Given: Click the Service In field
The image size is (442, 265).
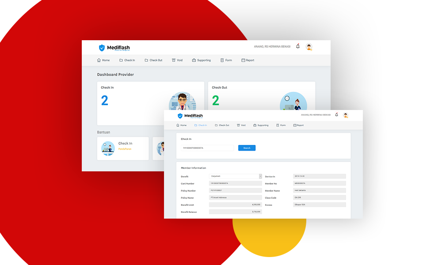Looking at the screenshot, I should click(x=320, y=176).
